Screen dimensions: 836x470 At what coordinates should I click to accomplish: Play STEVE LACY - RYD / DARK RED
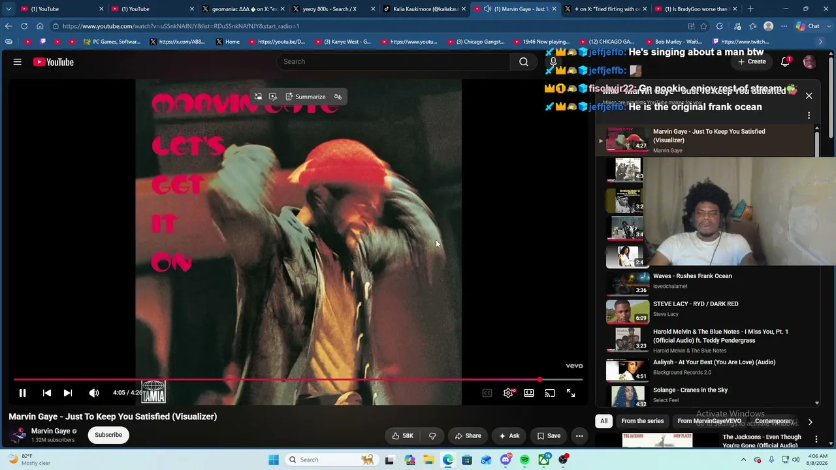click(696, 304)
